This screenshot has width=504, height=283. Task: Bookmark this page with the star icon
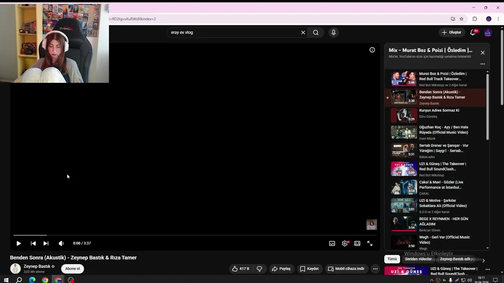461,19
